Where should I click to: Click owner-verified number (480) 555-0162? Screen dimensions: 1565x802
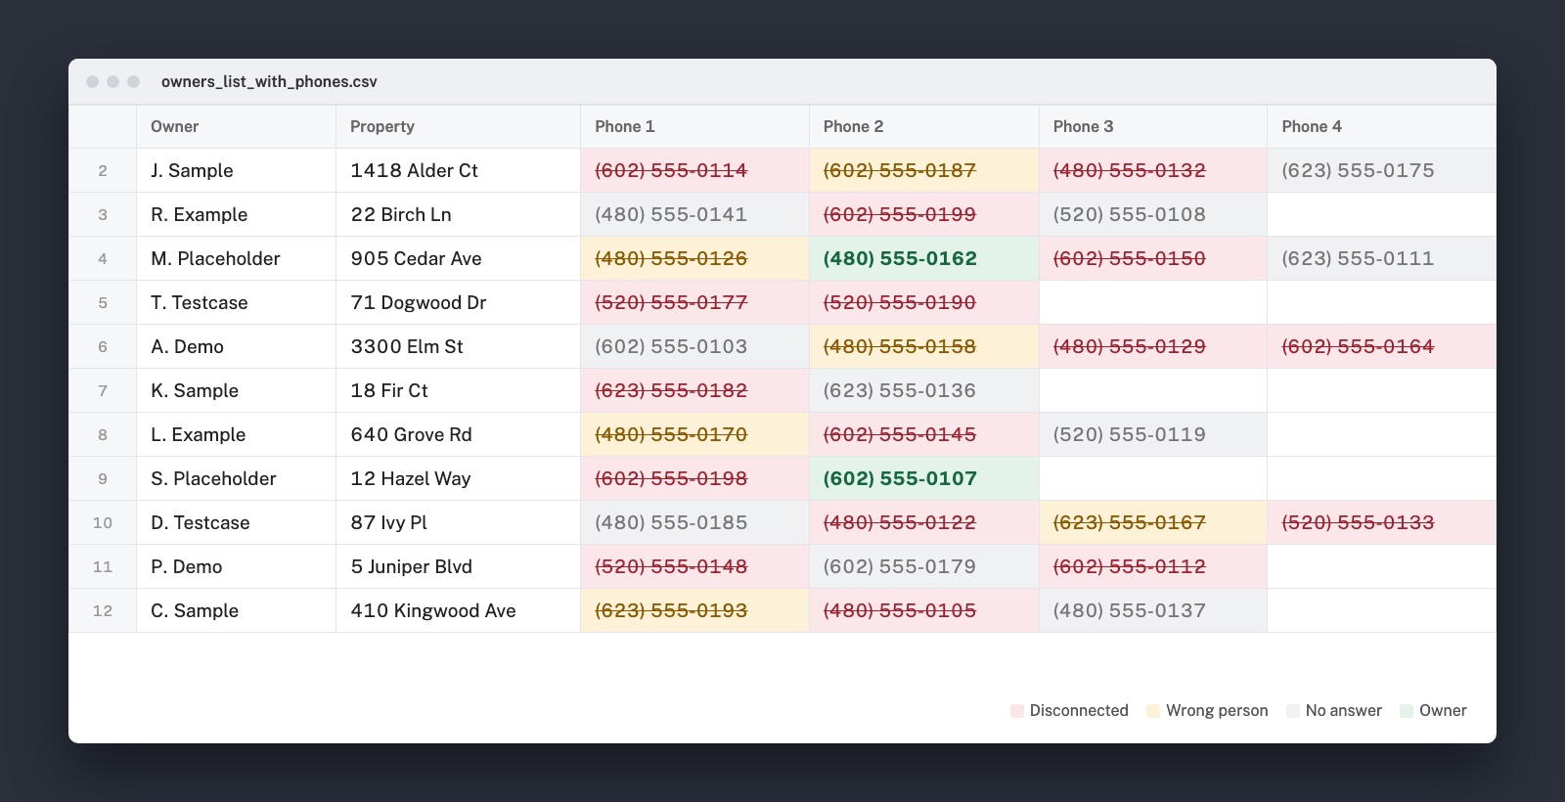click(923, 258)
